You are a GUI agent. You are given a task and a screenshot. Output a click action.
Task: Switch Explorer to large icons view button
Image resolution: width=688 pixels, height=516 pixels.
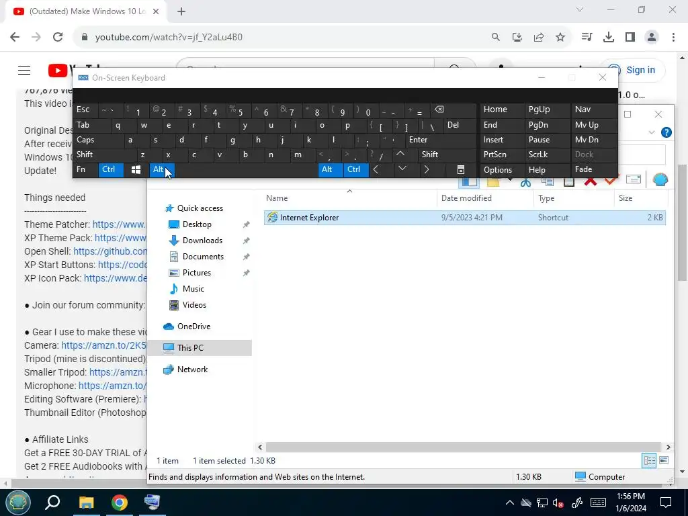(664, 460)
